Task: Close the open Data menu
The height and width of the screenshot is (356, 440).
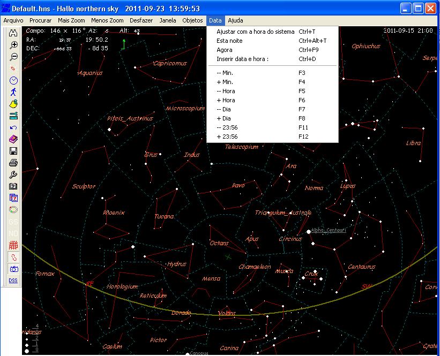Action: coord(215,20)
